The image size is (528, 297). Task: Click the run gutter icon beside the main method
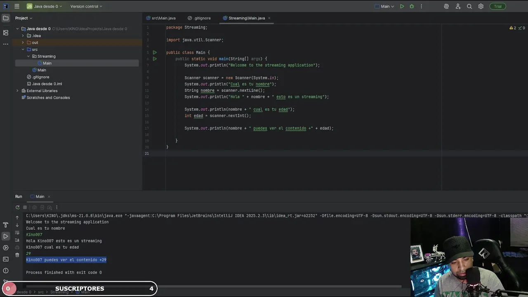click(155, 59)
